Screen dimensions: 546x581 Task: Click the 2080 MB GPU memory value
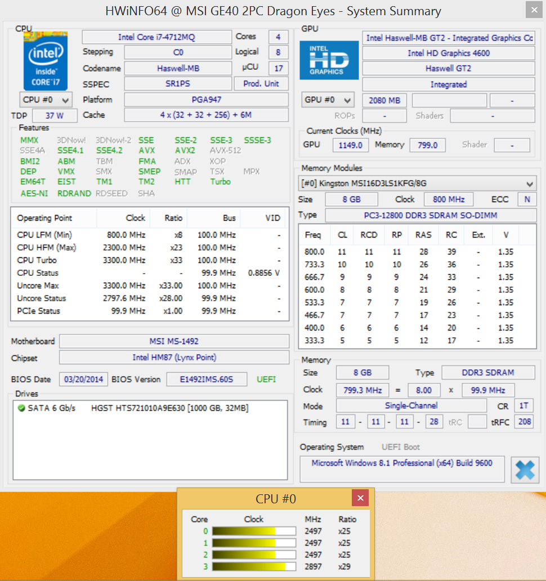(x=384, y=100)
